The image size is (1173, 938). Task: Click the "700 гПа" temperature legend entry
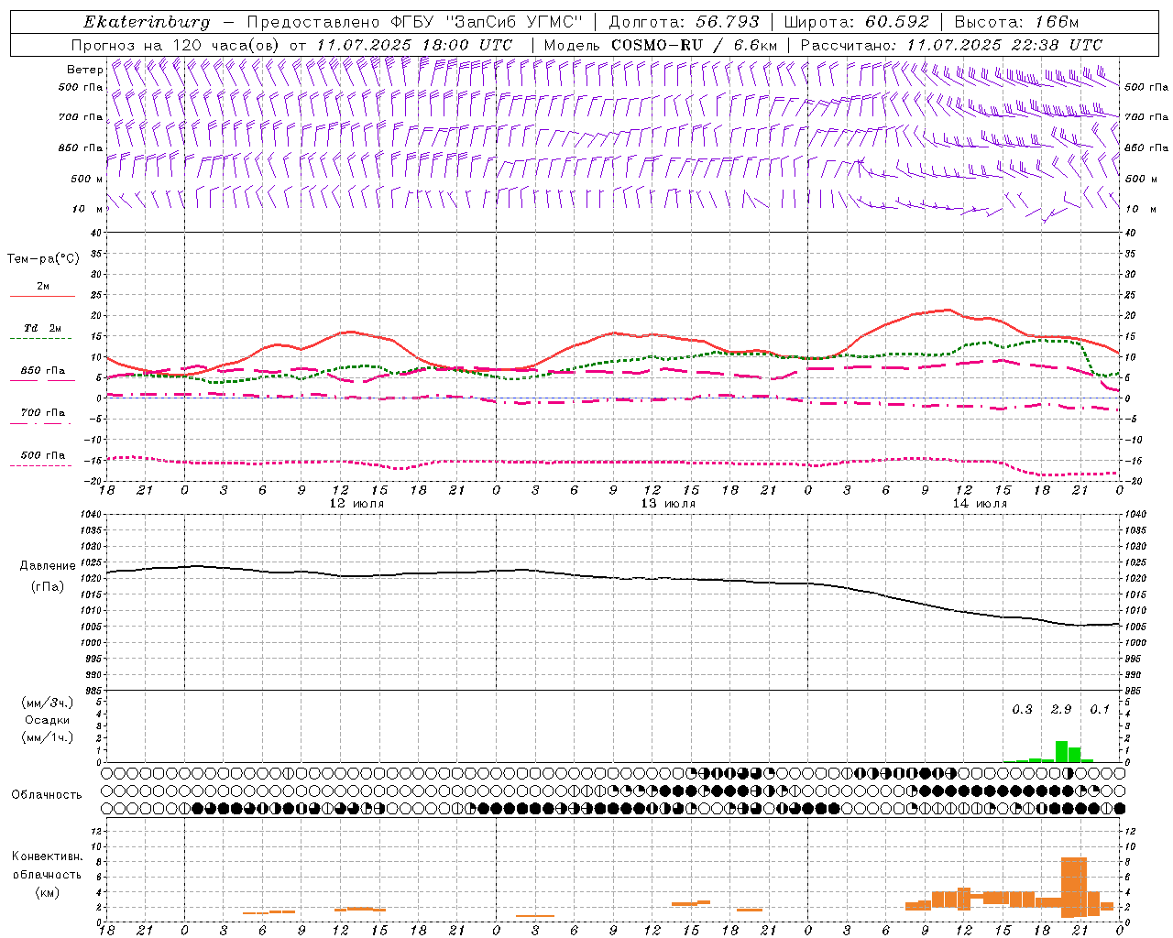tap(43, 413)
